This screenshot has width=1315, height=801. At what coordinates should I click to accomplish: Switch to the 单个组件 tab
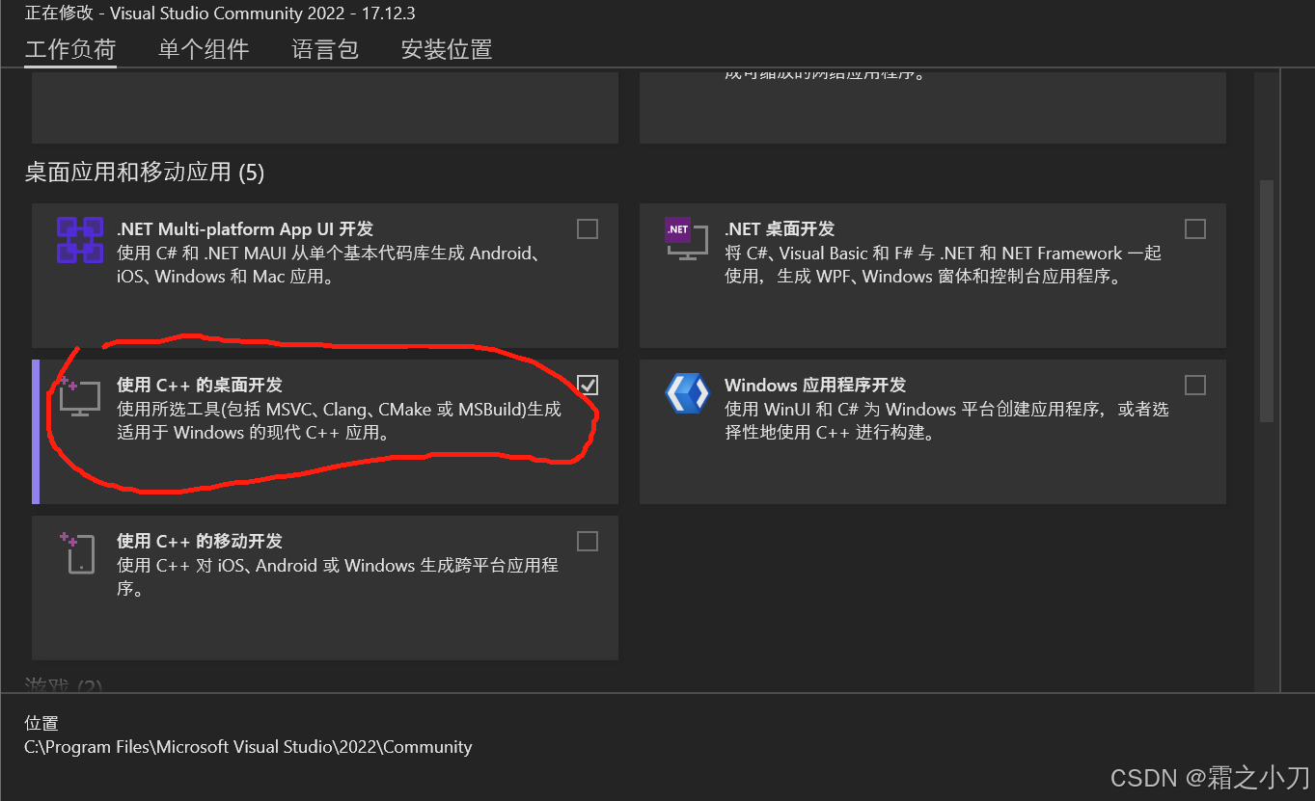click(204, 49)
